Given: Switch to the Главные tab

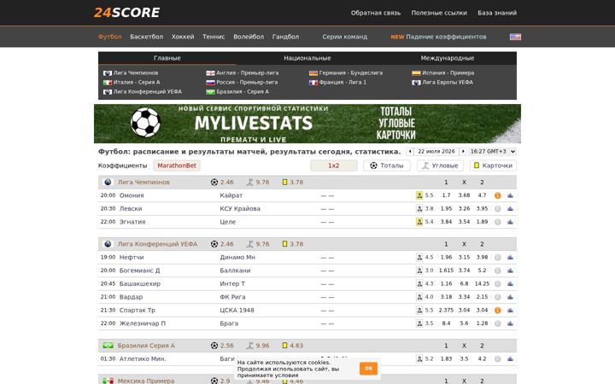Looking at the screenshot, I should point(167,58).
